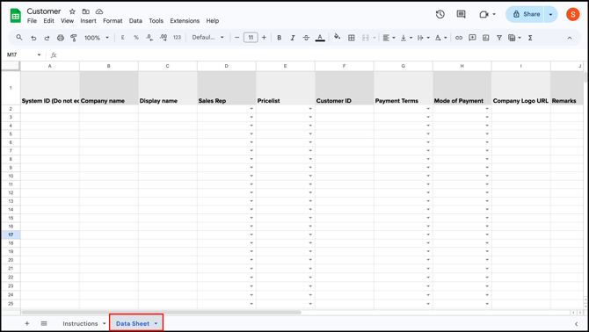589x332 pixels.
Task: Open the Google Sheets home icon
Action: click(16, 16)
